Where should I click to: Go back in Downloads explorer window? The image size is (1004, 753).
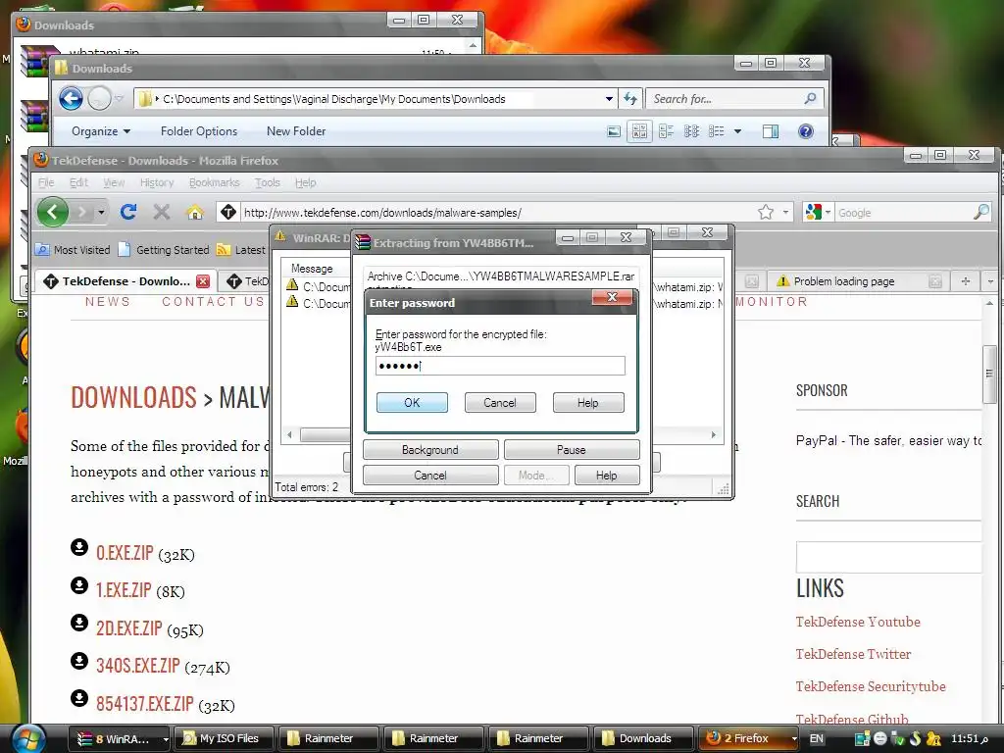pos(71,99)
